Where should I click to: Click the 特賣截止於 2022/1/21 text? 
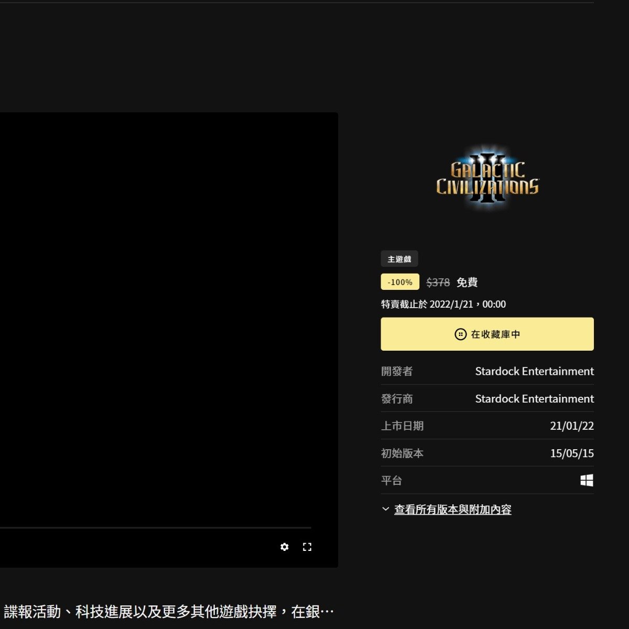[443, 305]
